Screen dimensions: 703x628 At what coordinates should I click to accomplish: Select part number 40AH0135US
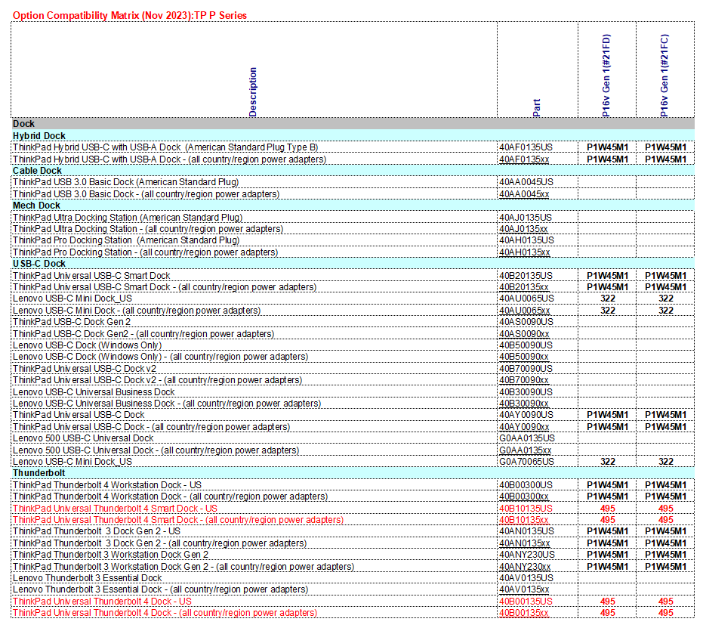(526, 240)
